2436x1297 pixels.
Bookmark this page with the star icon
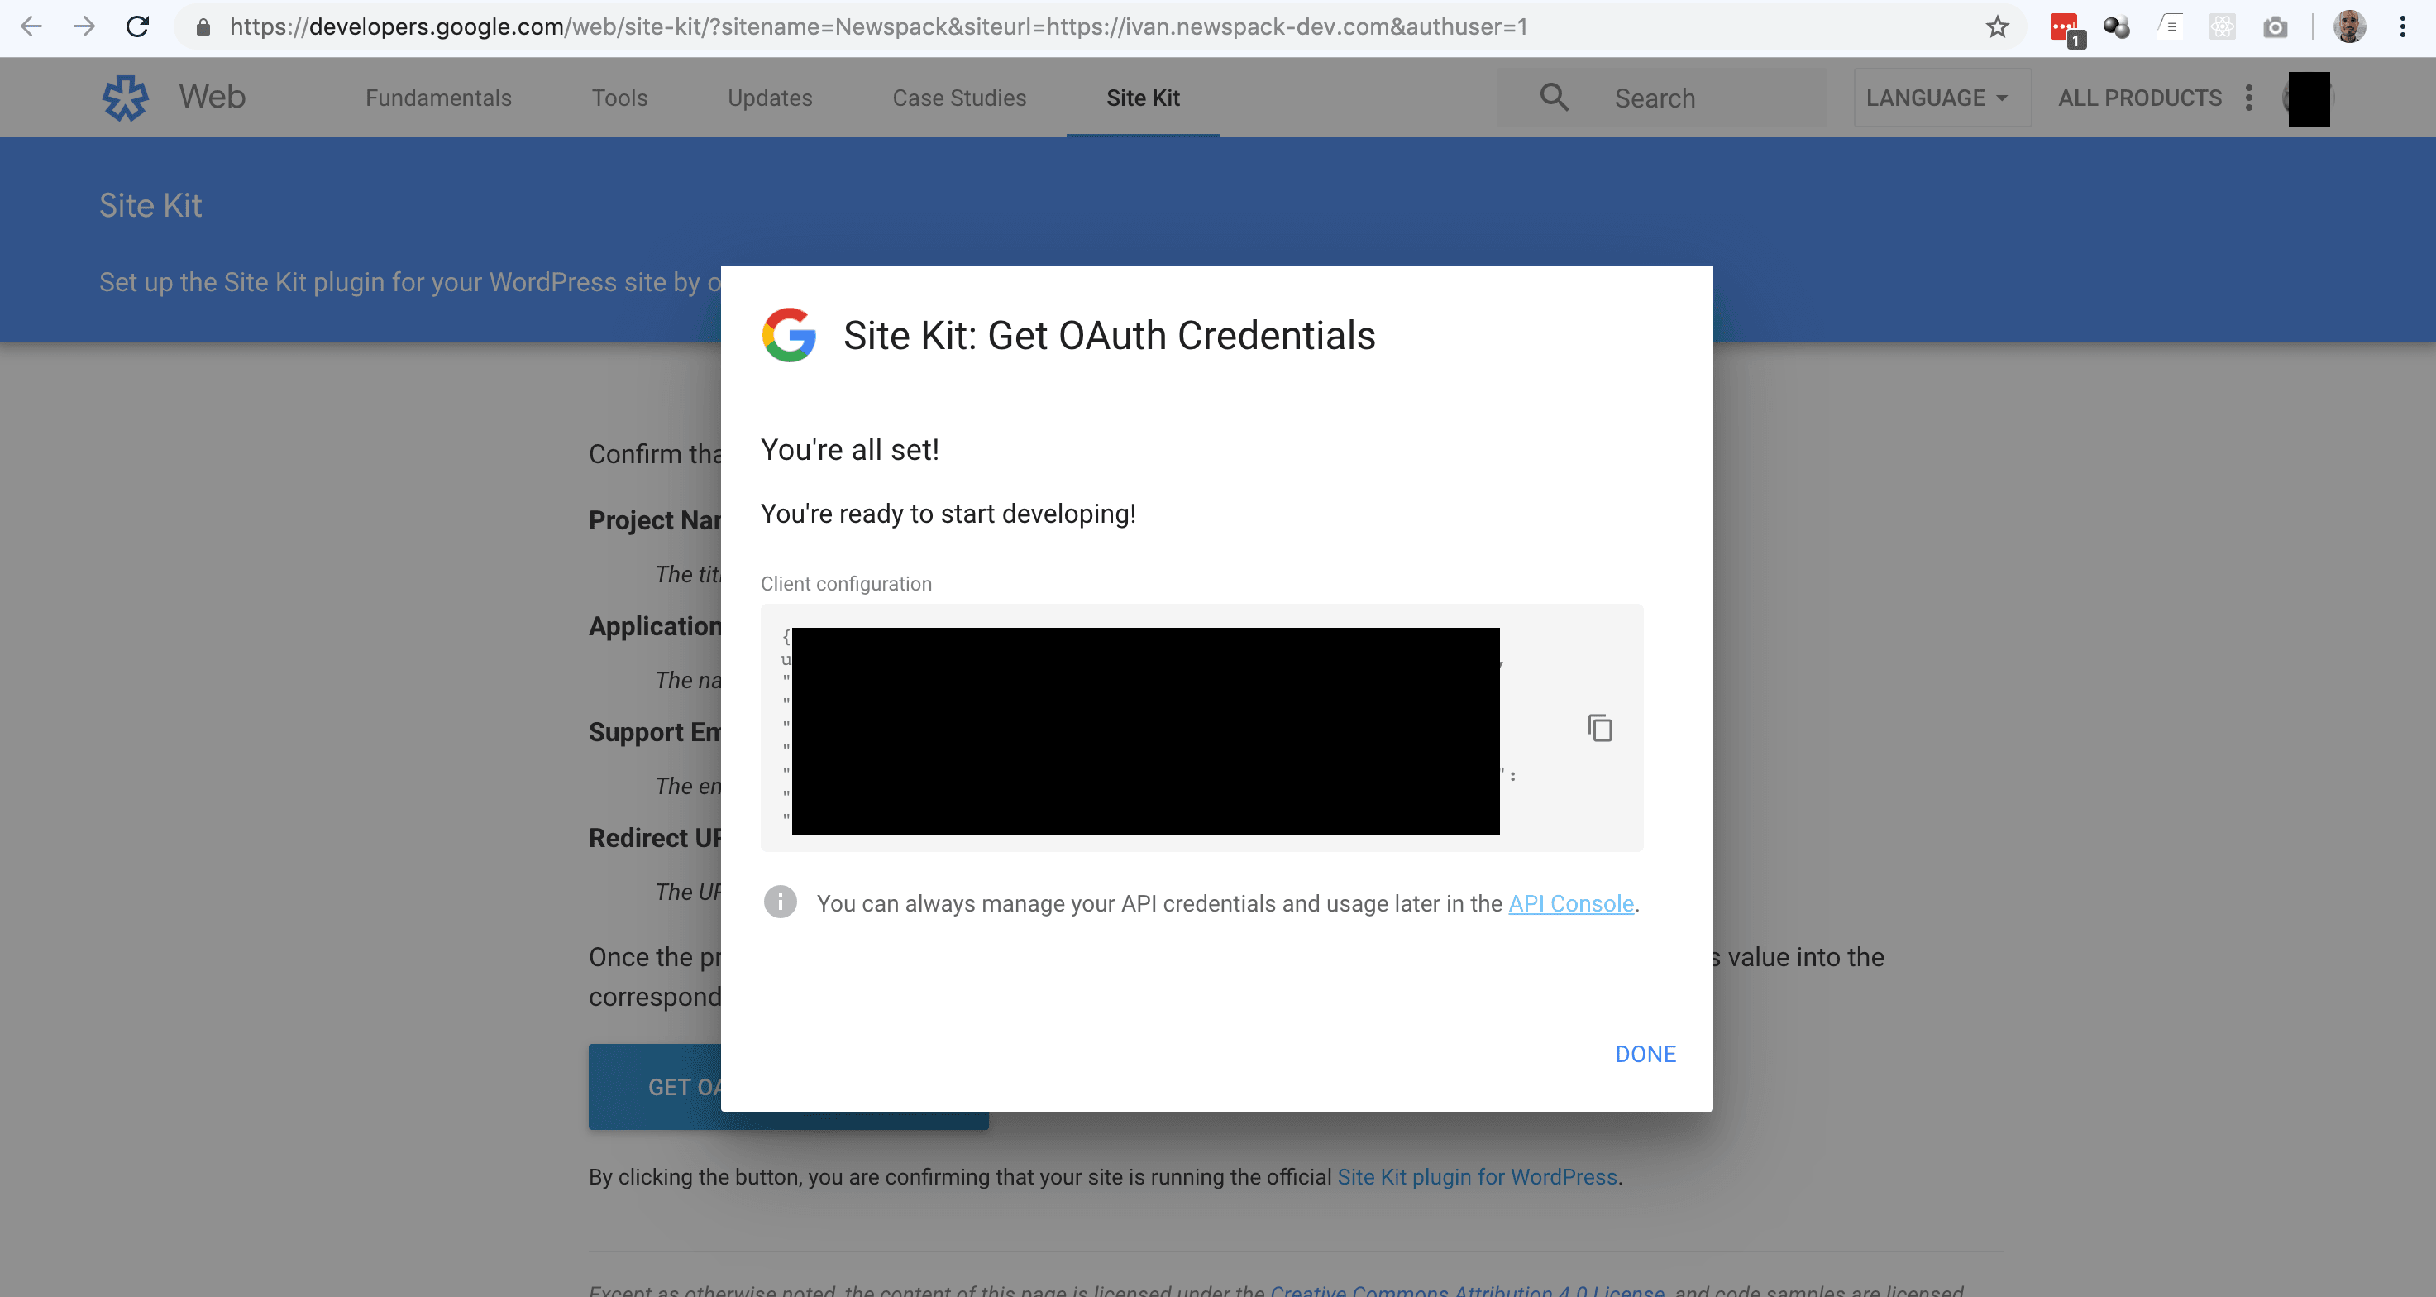click(x=1997, y=26)
